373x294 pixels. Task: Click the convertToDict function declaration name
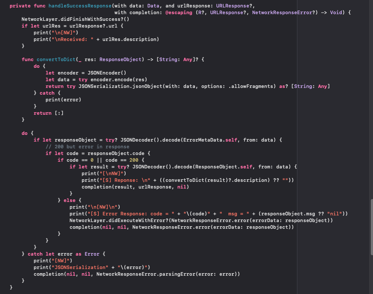[x=56, y=60]
